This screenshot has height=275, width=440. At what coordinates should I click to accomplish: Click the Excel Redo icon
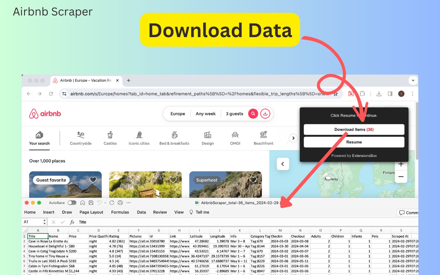click(112, 203)
